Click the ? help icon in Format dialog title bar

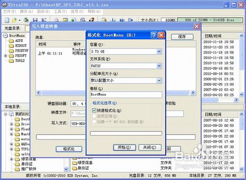click(x=154, y=35)
